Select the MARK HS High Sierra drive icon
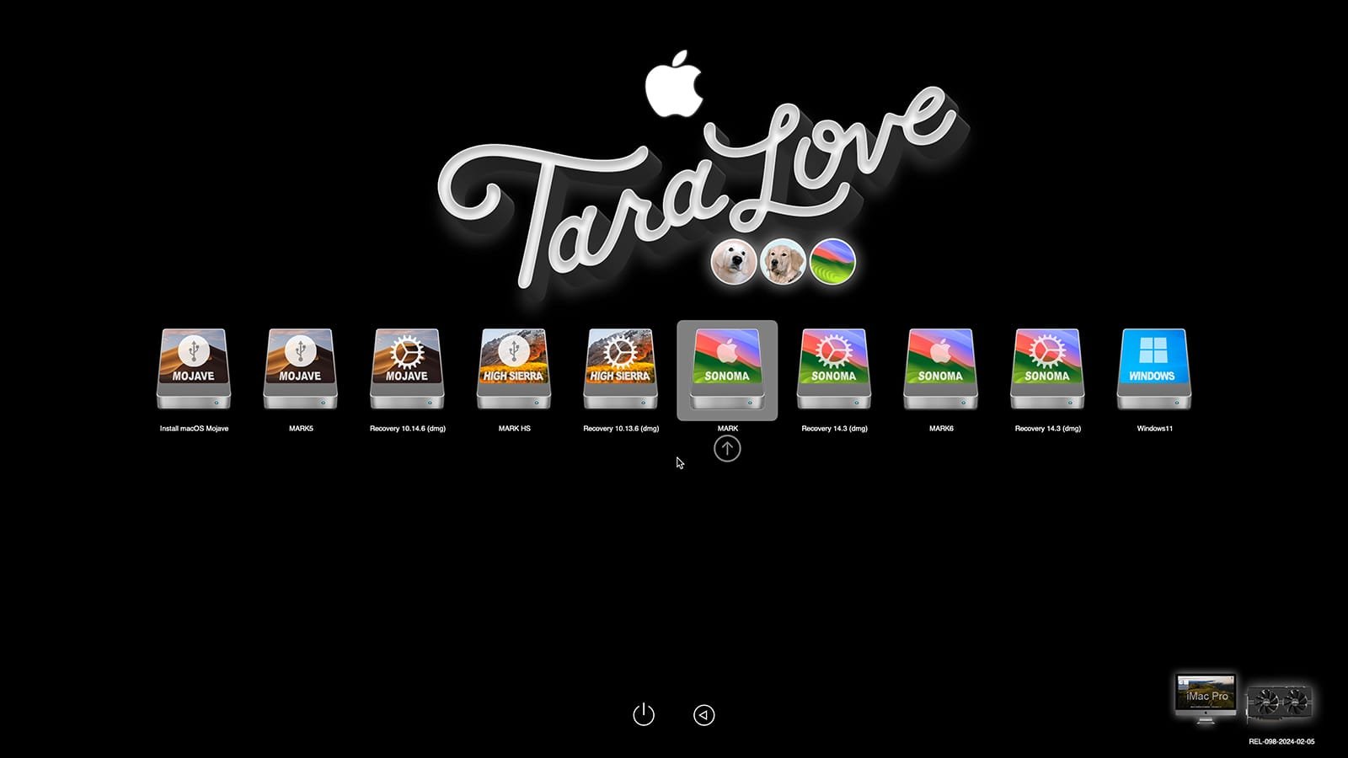The height and width of the screenshot is (758, 1348). 514,369
